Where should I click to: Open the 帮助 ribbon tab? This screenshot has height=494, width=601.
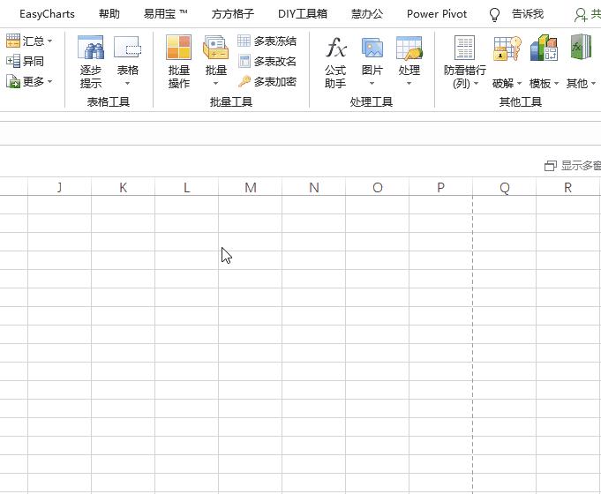(109, 14)
